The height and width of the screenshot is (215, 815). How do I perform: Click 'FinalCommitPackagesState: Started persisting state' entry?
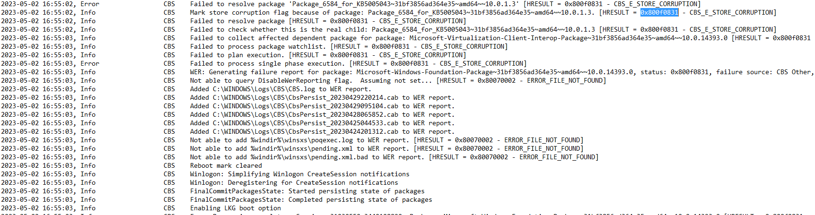coord(307,191)
